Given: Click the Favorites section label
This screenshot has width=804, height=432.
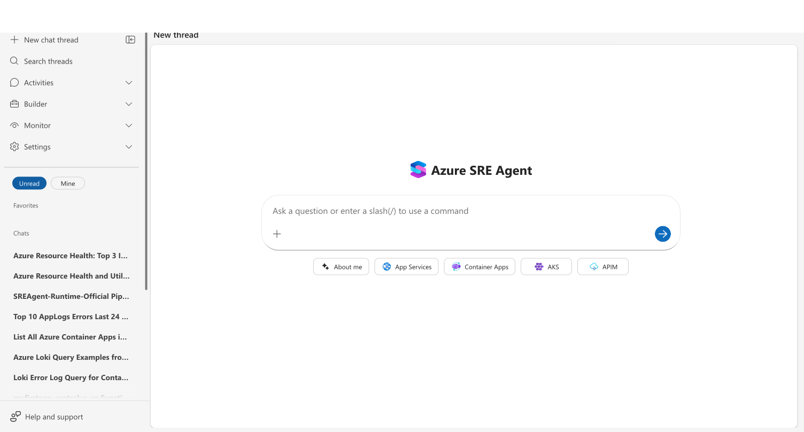Looking at the screenshot, I should click(26, 205).
